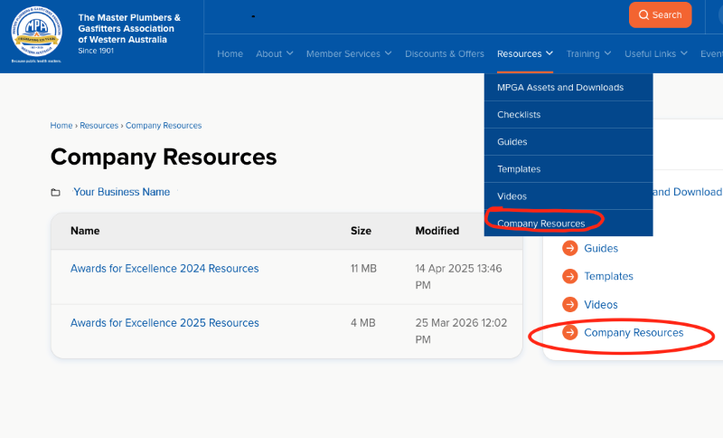Click the orange arrow icon next to Guides
This screenshot has width=723, height=438.
point(569,248)
